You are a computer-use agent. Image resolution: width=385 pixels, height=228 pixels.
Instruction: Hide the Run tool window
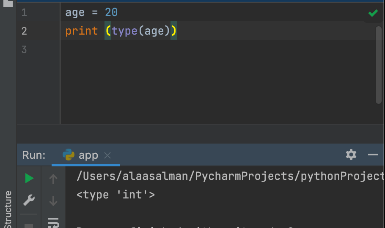click(373, 155)
